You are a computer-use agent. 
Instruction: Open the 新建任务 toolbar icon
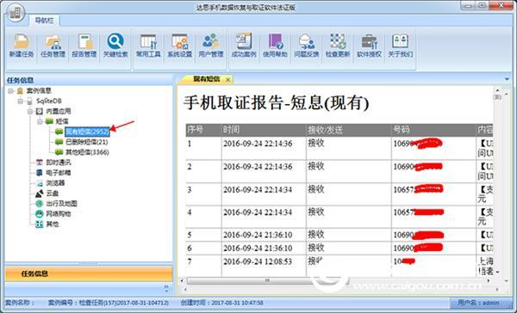click(x=22, y=46)
